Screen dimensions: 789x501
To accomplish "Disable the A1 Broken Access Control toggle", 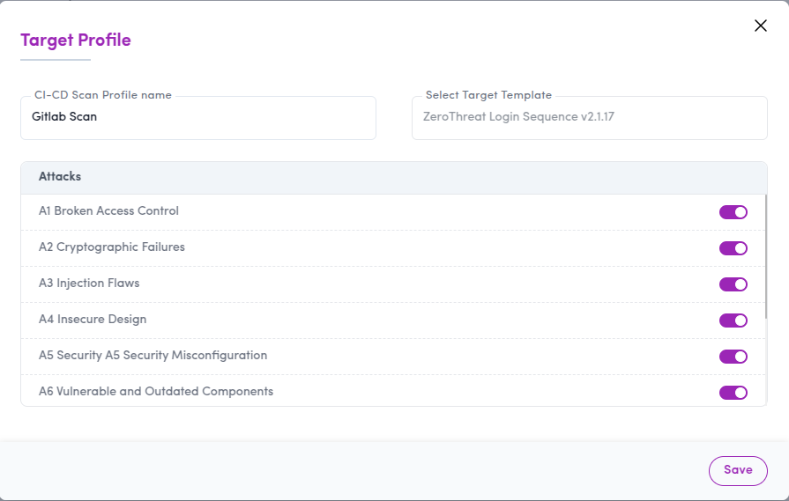I will coord(733,212).
